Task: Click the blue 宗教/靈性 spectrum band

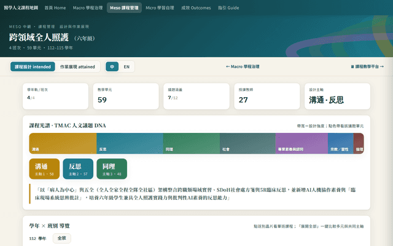Action: click(x=341, y=143)
